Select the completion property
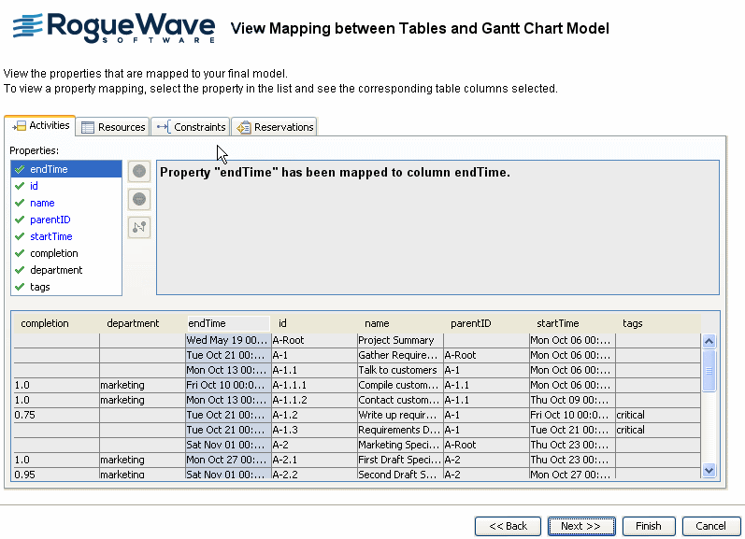745x539 pixels. pos(53,253)
